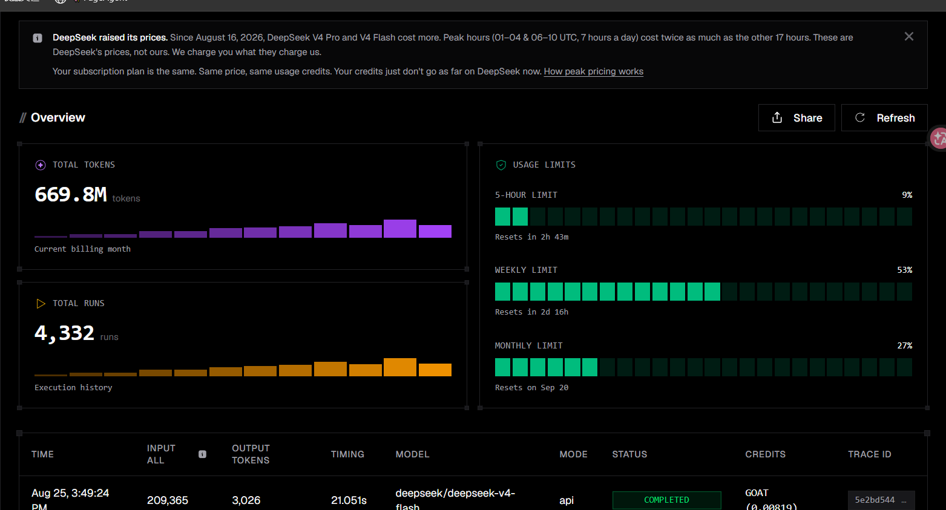This screenshot has width=946, height=510.
Task: Click the 5e2bd544 trace ID chip
Action: [x=881, y=500]
